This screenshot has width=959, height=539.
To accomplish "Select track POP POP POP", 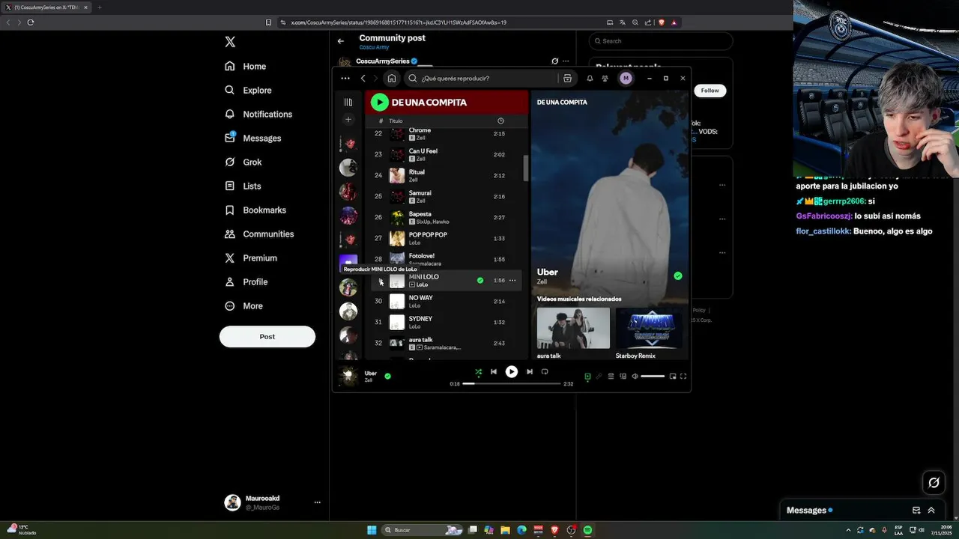I will [x=448, y=238].
